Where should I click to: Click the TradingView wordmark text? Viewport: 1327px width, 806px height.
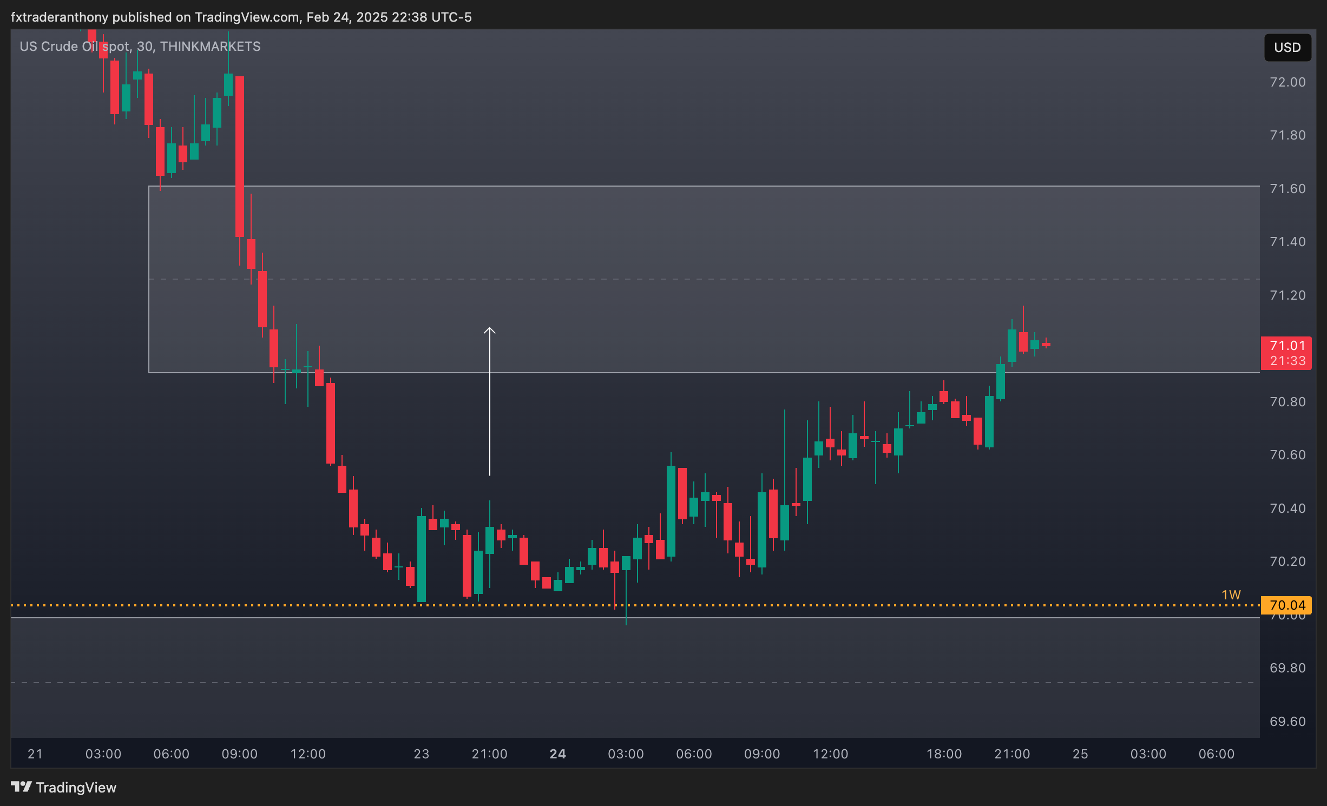76,787
